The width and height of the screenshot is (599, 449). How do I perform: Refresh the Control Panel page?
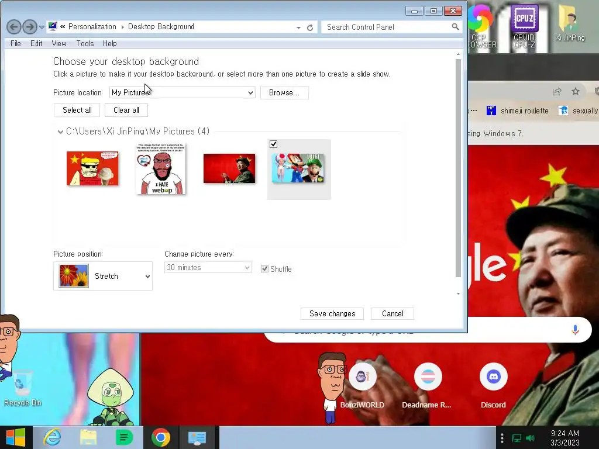tap(310, 27)
